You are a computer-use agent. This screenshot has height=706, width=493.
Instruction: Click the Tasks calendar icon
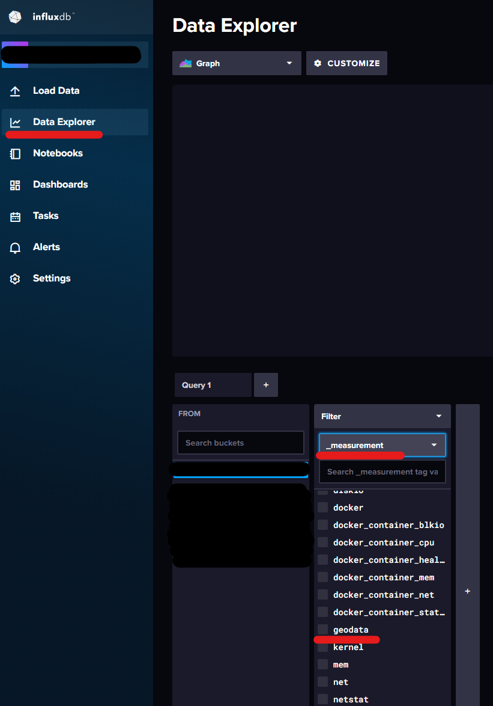click(15, 216)
